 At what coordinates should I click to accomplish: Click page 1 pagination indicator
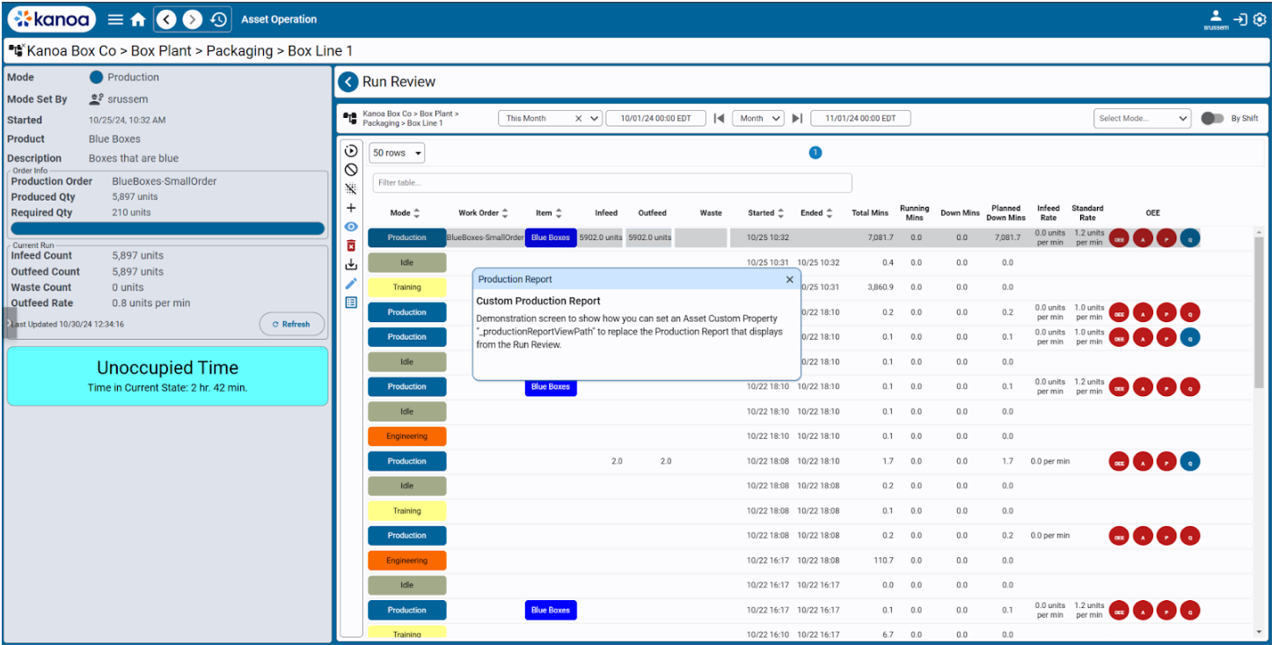click(815, 153)
